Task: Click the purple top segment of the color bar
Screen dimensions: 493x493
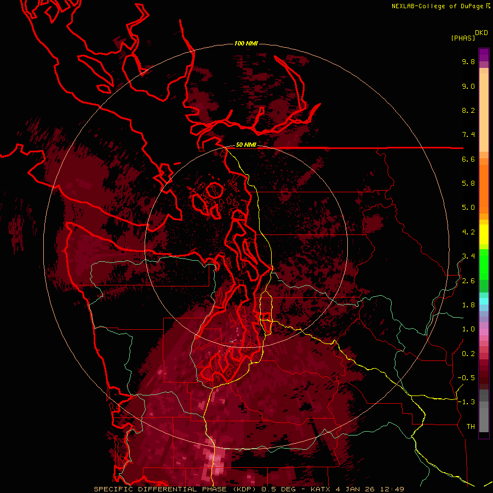Action: [484, 55]
